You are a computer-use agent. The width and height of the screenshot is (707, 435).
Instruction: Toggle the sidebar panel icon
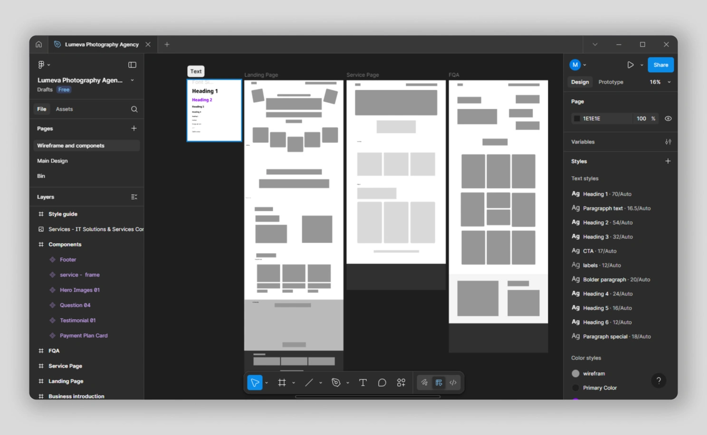tap(132, 65)
